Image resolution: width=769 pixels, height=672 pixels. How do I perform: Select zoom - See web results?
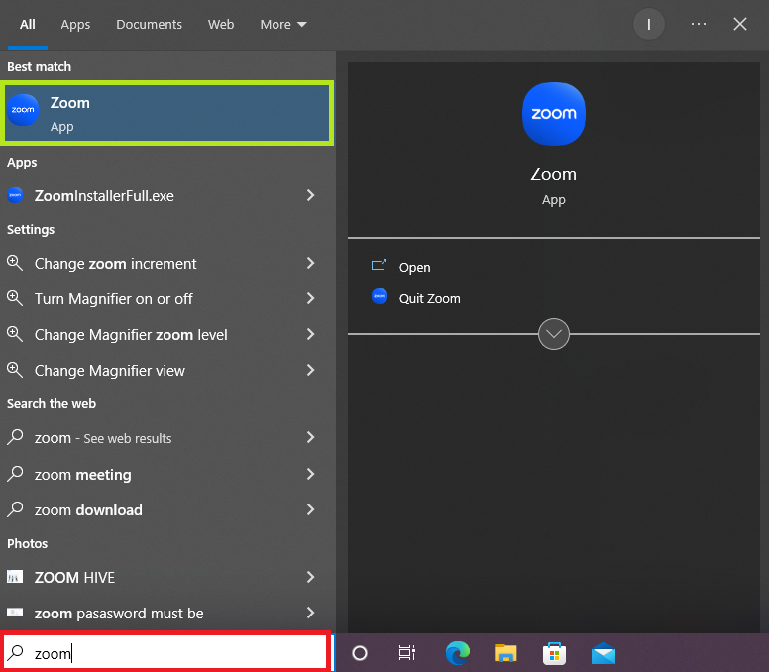coord(167,437)
